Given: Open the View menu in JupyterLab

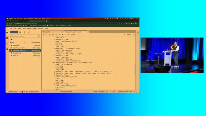Looking at the screenshot, I should tap(20, 28).
